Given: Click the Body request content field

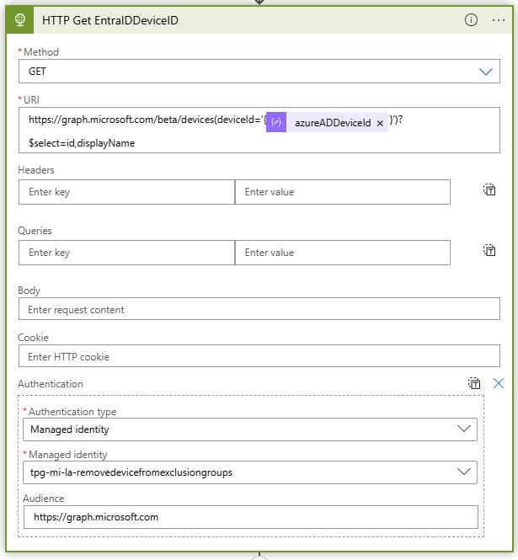Looking at the screenshot, I should 259,309.
